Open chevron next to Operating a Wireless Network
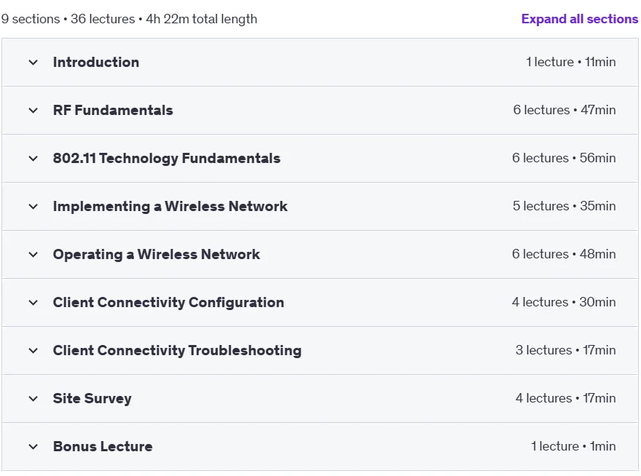This screenshot has width=641, height=476. tap(33, 255)
